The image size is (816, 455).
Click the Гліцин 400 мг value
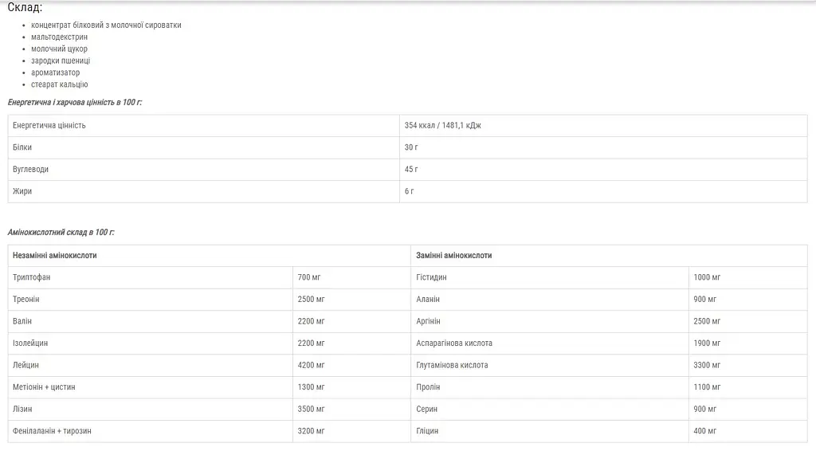(x=704, y=431)
